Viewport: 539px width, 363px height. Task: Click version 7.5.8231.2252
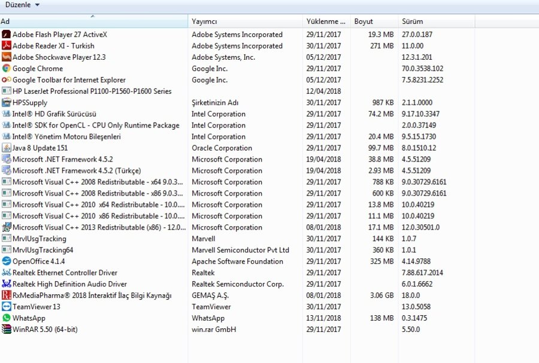pos(422,80)
